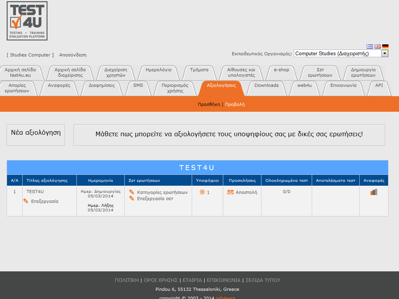This screenshot has width=399, height=299.
Task: Switch language to English flag
Action: tap(378, 47)
